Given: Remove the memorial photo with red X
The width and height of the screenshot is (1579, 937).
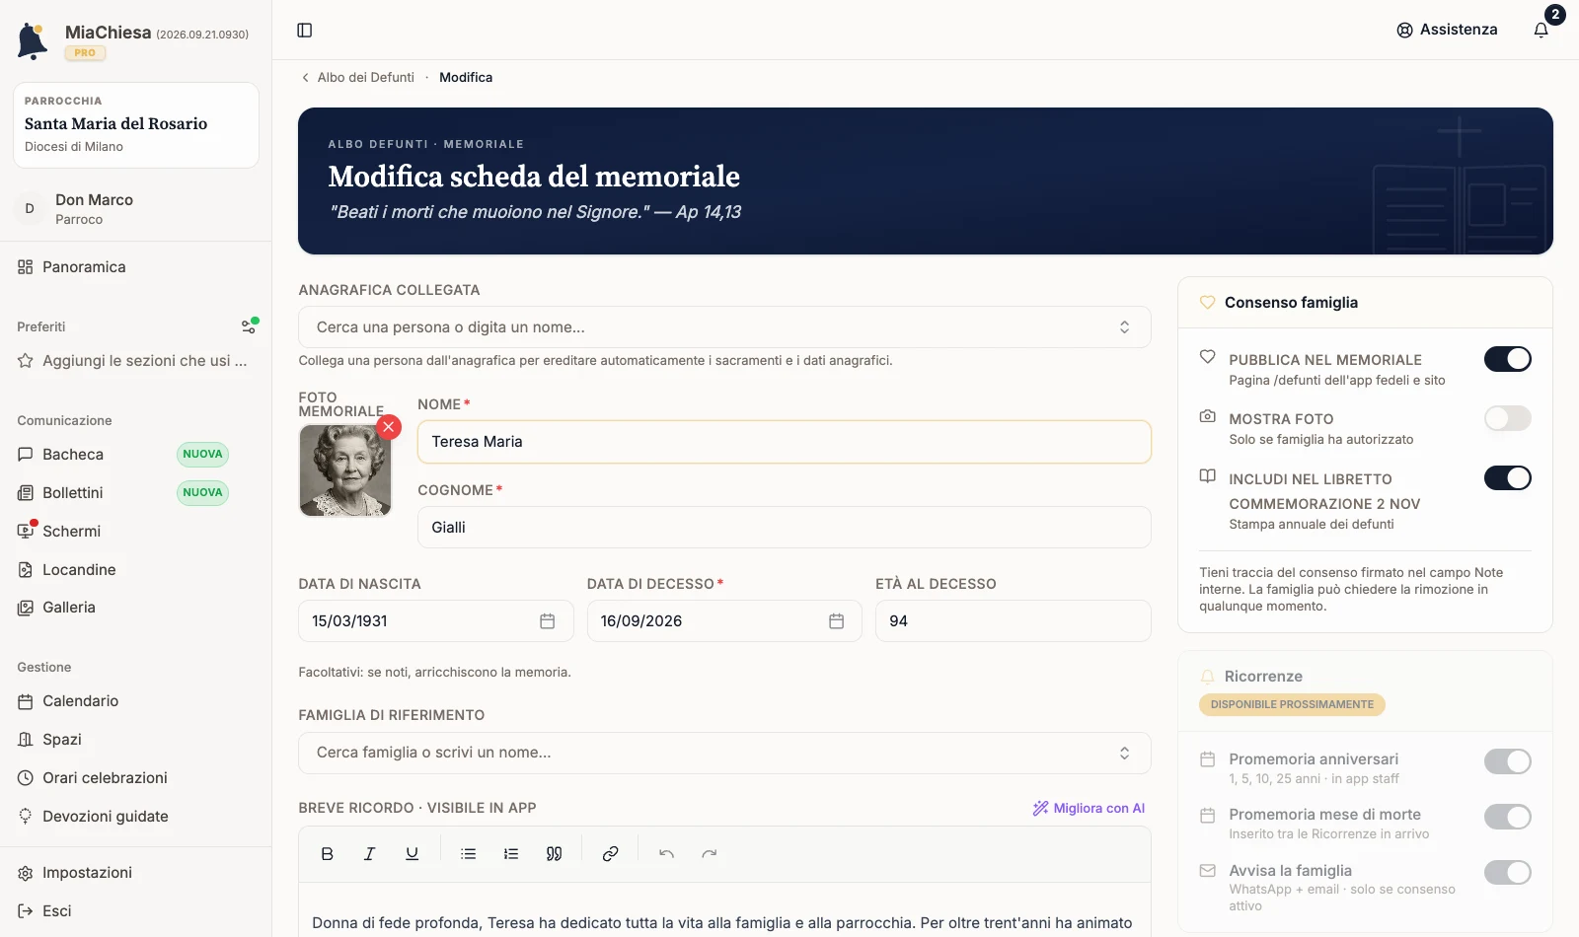Looking at the screenshot, I should pyautogui.click(x=389, y=426).
